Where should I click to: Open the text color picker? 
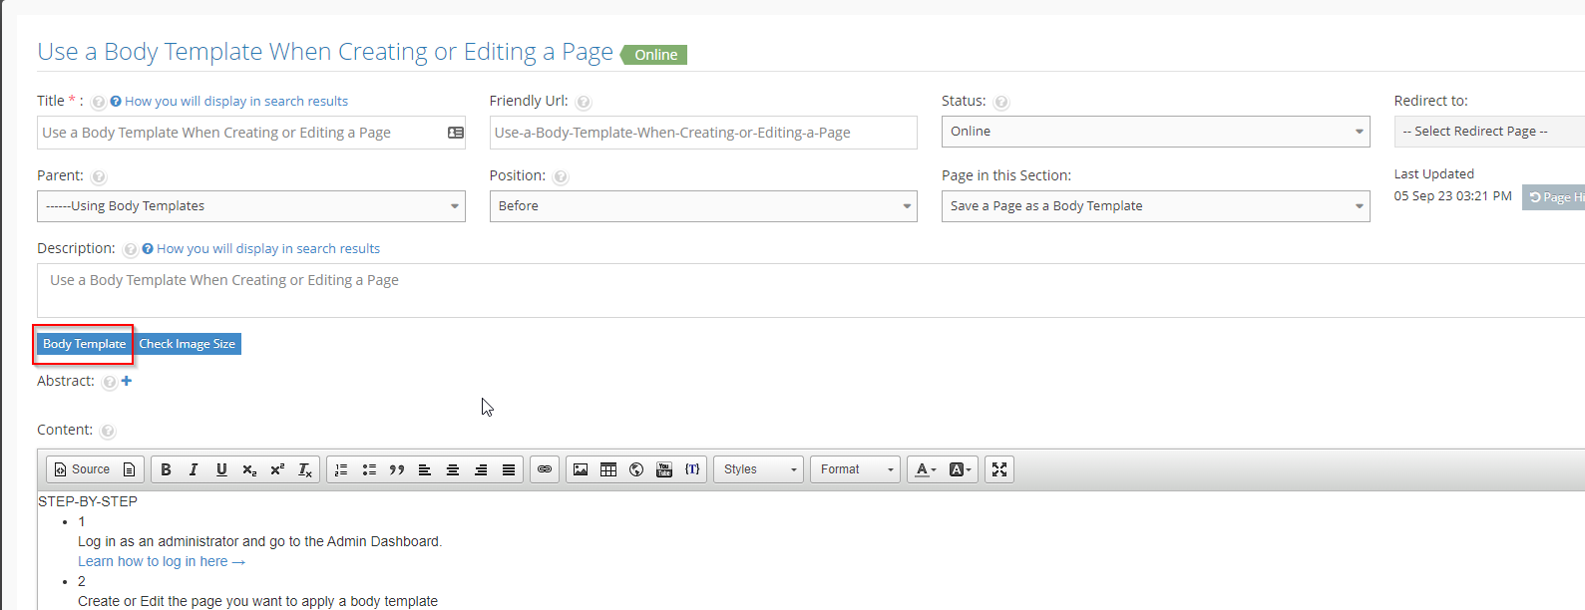point(926,469)
